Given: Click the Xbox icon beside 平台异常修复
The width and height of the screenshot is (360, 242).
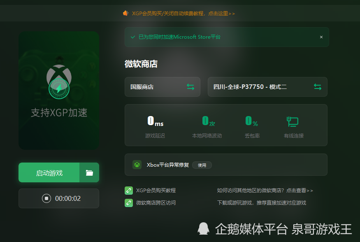Looking at the screenshot, I should pos(137,165).
